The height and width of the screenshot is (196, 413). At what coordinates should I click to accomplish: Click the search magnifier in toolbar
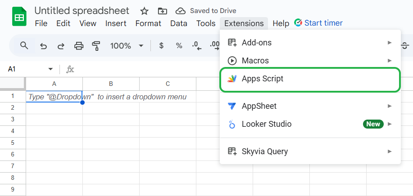[24, 45]
